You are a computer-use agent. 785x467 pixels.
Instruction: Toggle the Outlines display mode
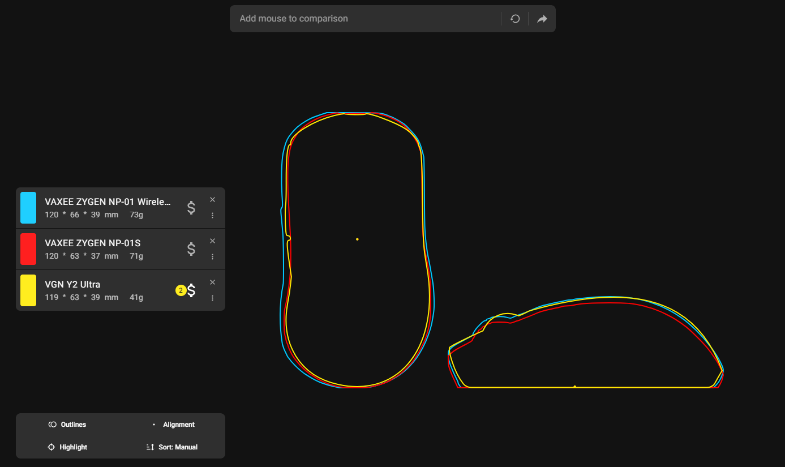[x=67, y=425]
